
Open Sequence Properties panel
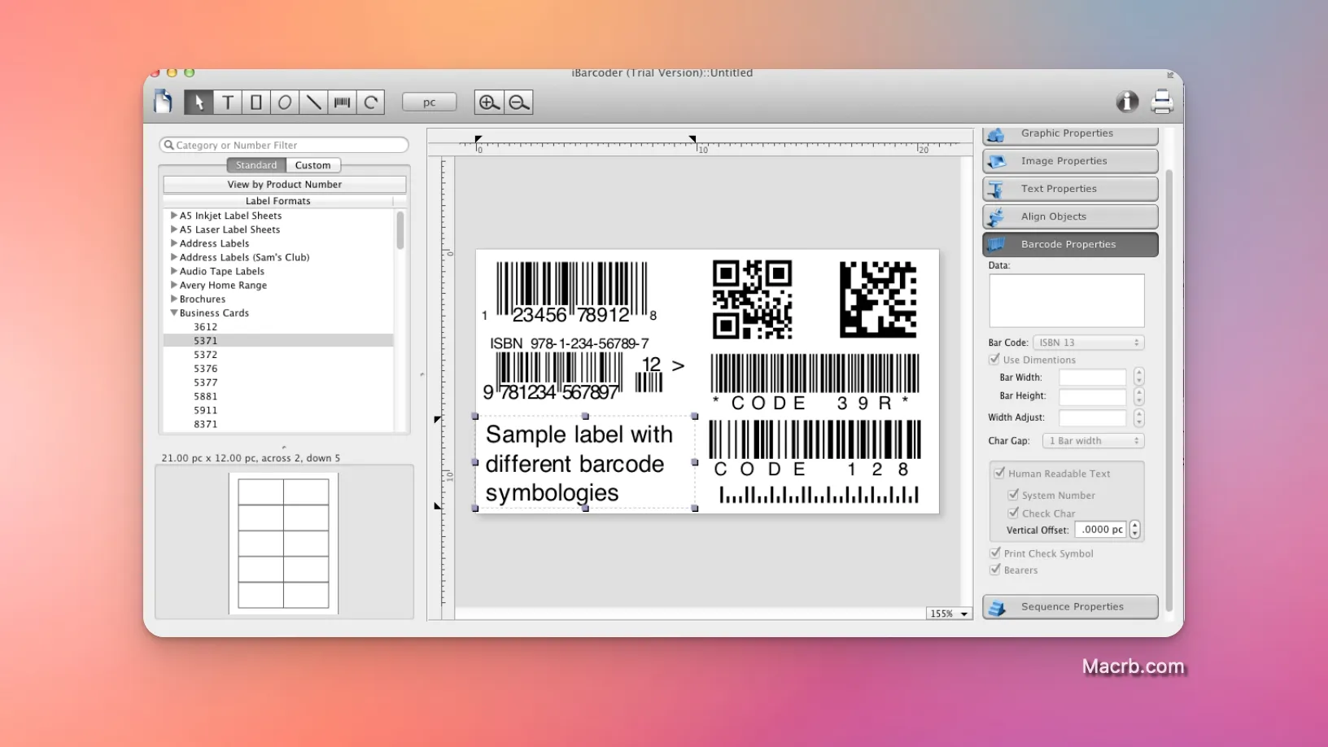click(x=1070, y=607)
